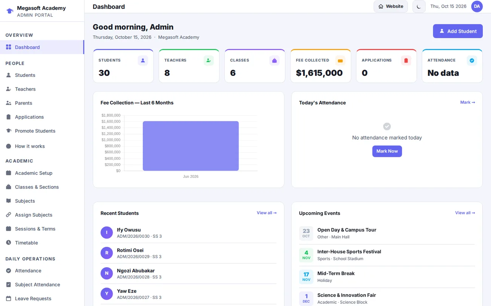The height and width of the screenshot is (306, 491).
Task: Open Subjects in the sidebar
Action: 42,201
